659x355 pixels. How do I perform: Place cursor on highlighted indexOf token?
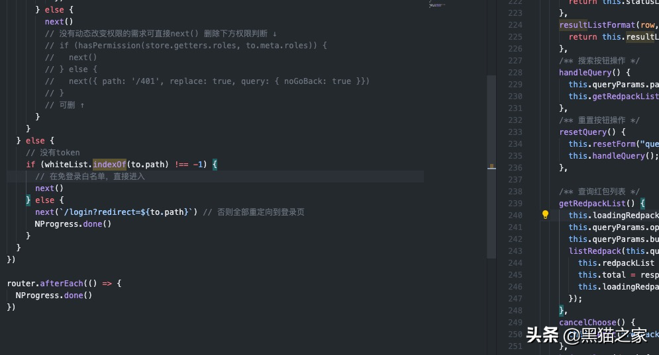pos(109,165)
